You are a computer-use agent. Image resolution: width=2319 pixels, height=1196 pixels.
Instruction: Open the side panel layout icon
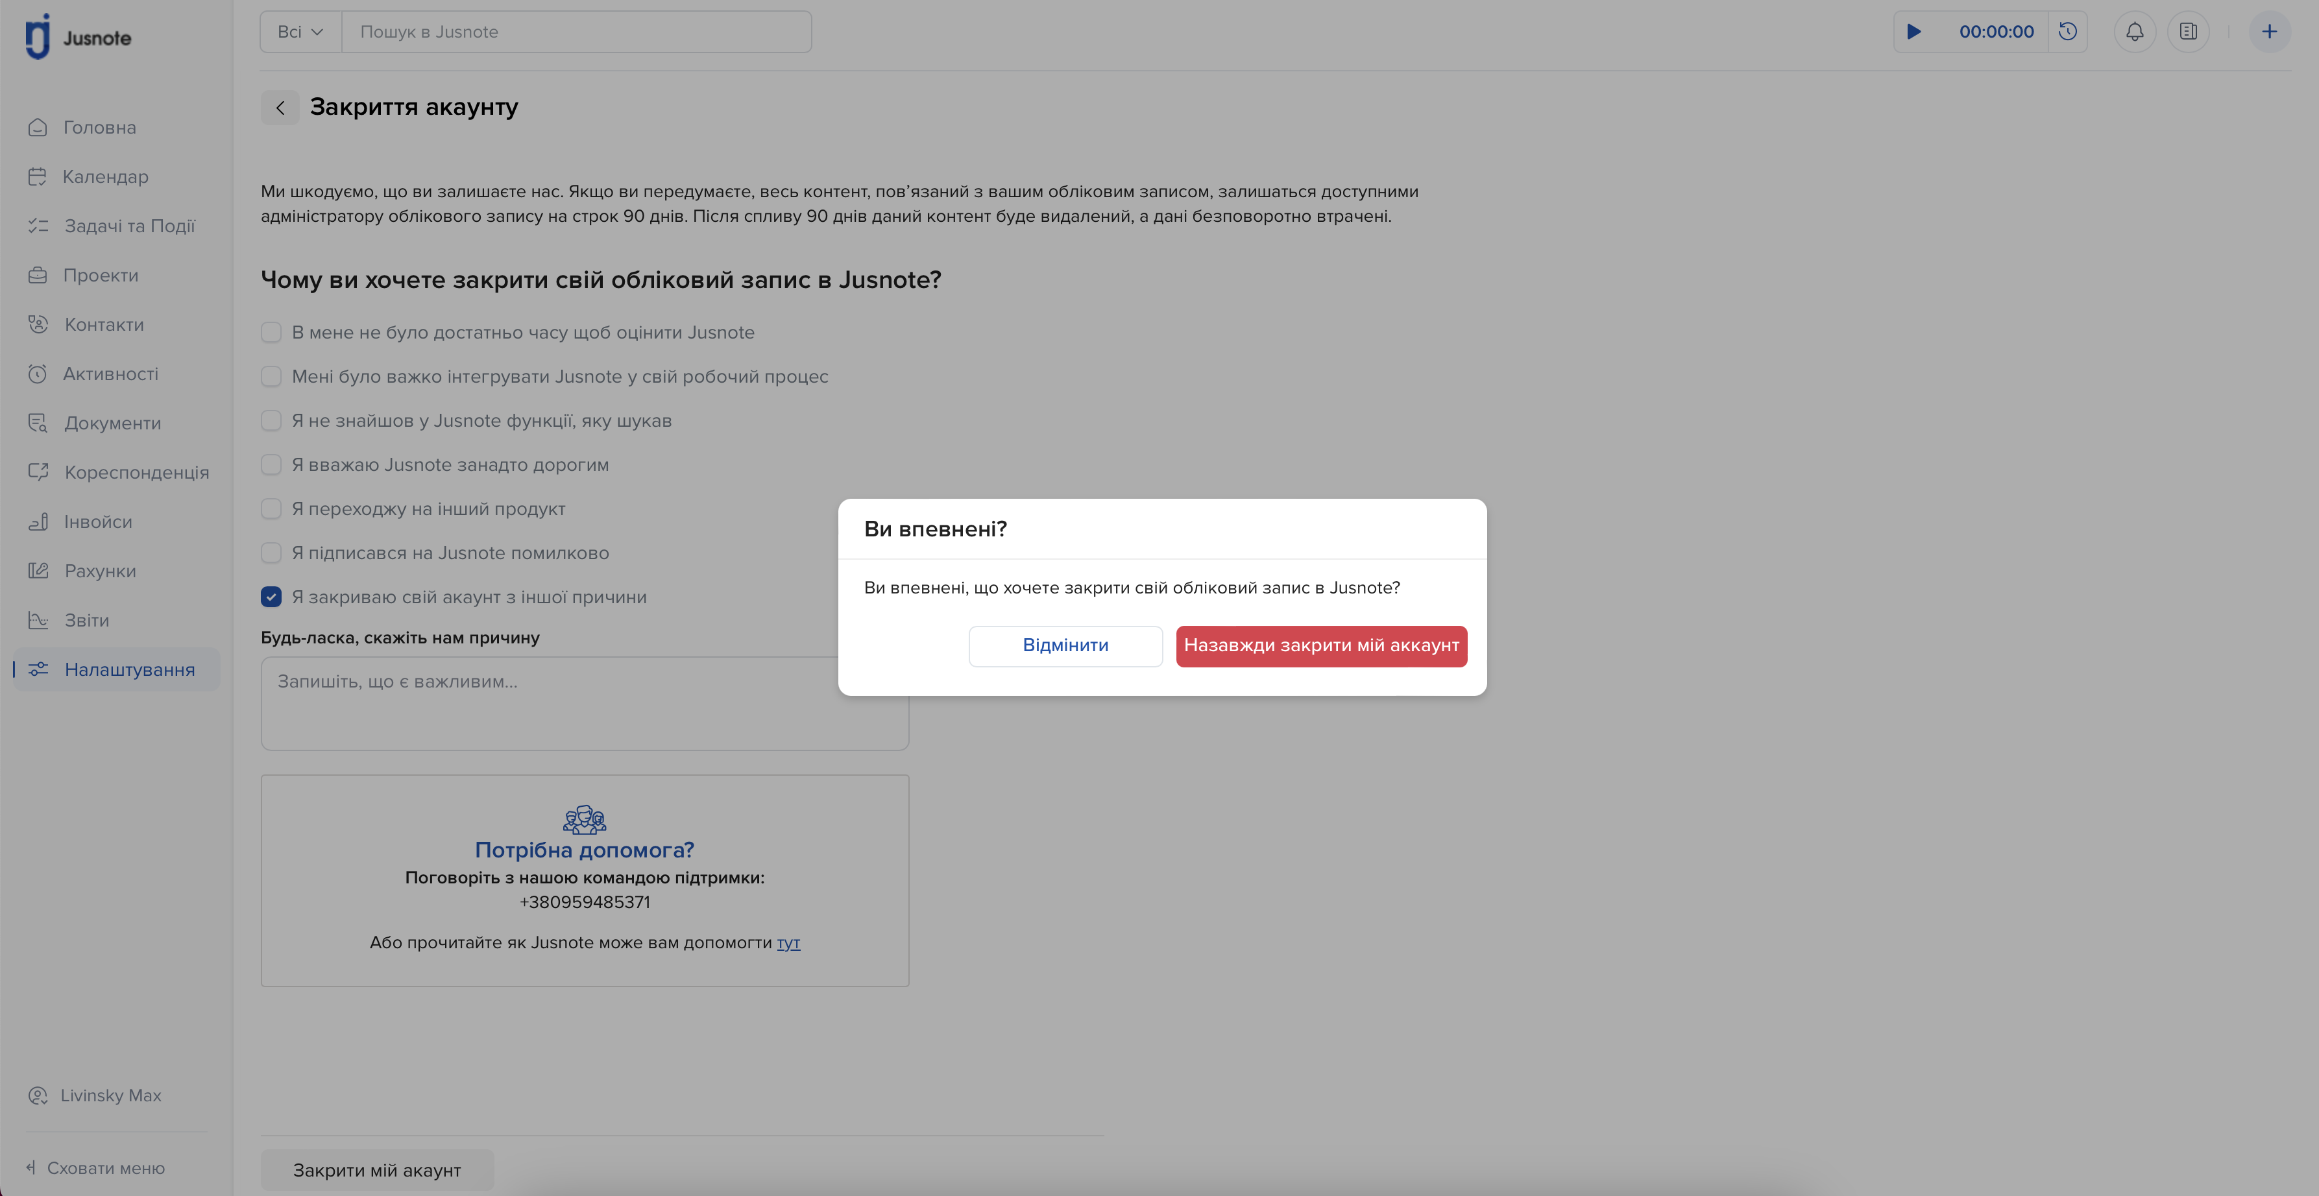tap(2189, 32)
